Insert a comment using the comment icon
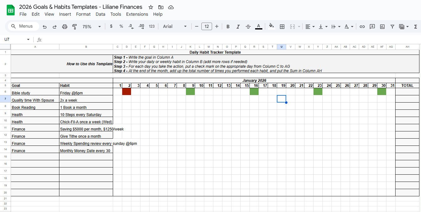This screenshot has height=212, width=421. click(x=372, y=26)
